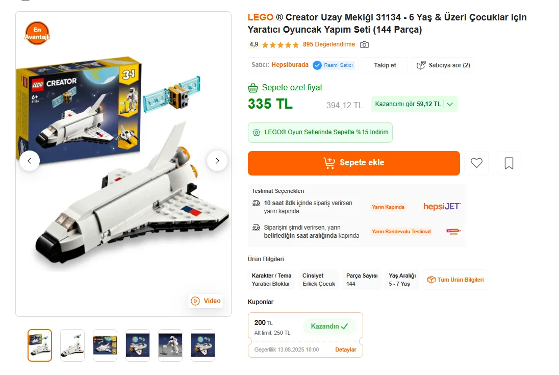
Task: Open photo reviews via camera icon
Action: [364, 44]
